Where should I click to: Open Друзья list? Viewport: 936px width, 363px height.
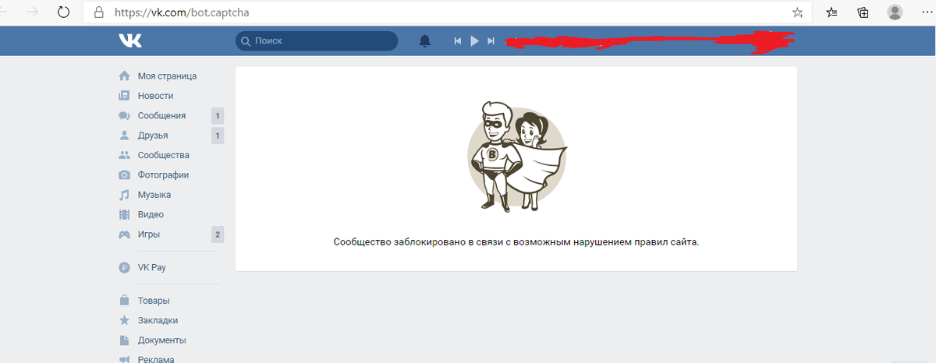click(153, 136)
